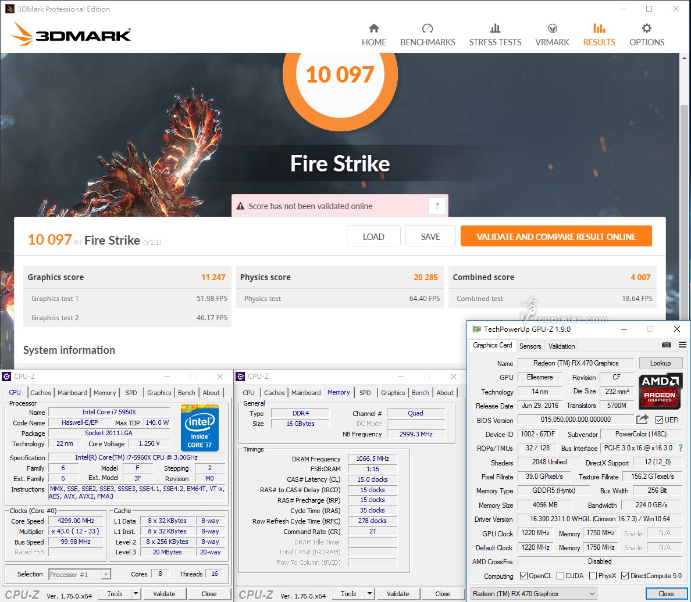
Task: Open the Options gear section
Action: pyautogui.click(x=646, y=35)
